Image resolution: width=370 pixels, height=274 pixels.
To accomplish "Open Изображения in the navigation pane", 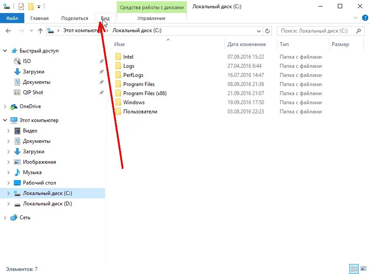I will pyautogui.click(x=40, y=162).
